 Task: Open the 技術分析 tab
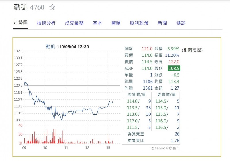coord(46,23)
